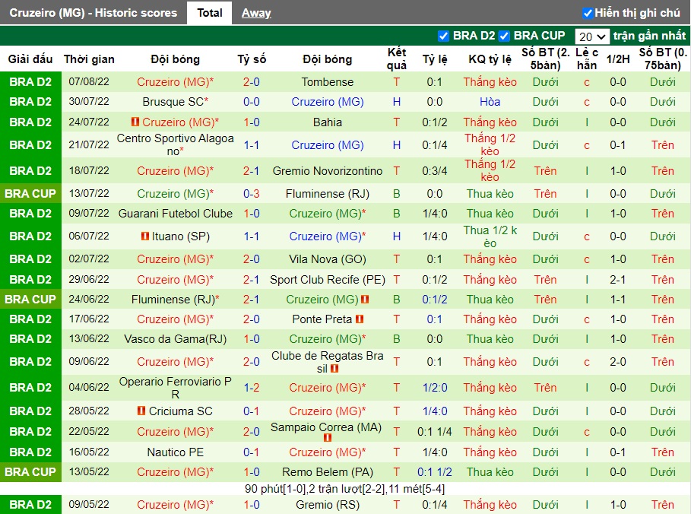Screen dimensions: 691x514
Task: Click red card icon under Sampaio Correa (MA)
Action: (x=328, y=438)
